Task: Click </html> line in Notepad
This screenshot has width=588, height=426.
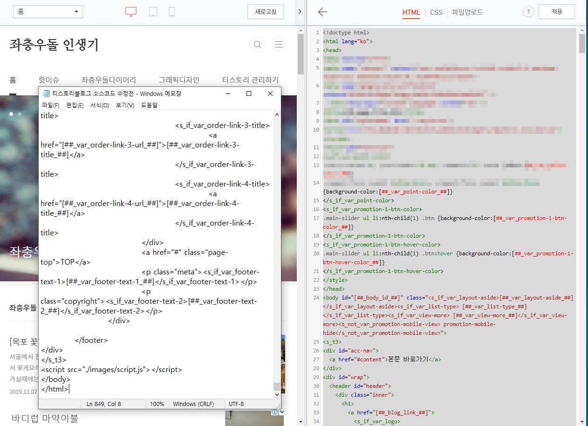Action: (54, 389)
